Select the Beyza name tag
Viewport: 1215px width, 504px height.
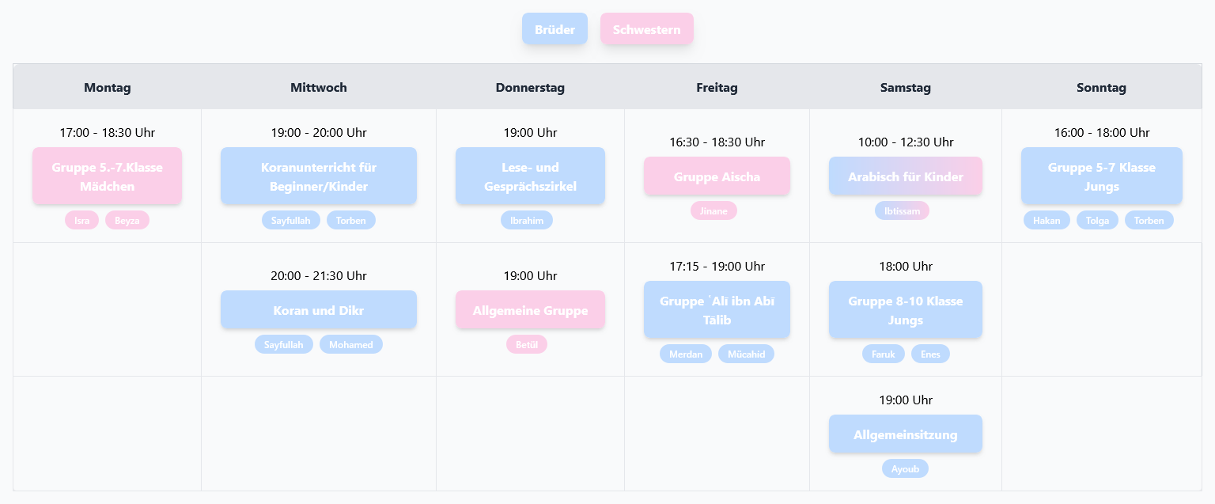(127, 221)
